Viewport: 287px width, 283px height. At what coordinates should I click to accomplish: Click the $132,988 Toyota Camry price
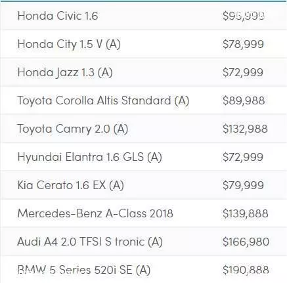click(x=245, y=129)
